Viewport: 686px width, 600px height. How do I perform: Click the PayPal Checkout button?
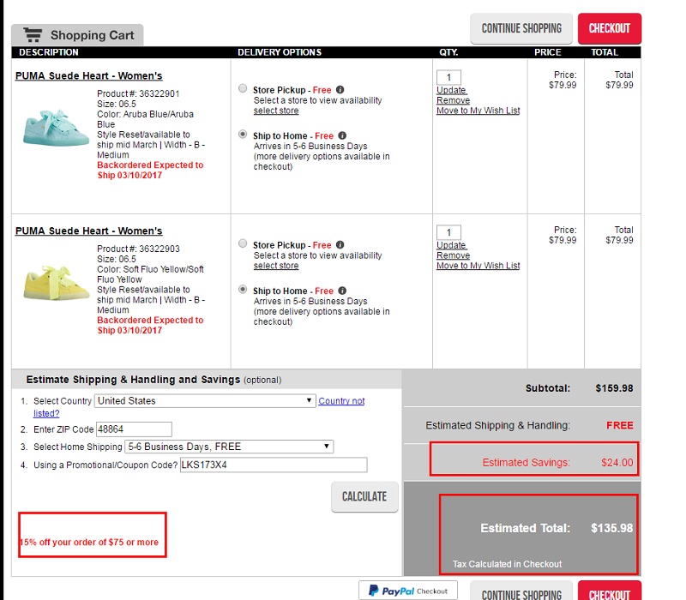[x=408, y=591]
